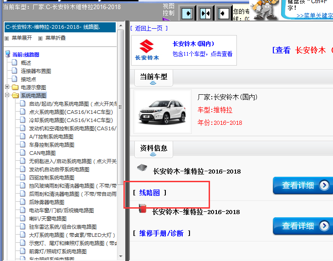This screenshot has width=333, height=261.
Task: Click the computer icon next to 当前:线路图
Action: click(7, 55)
